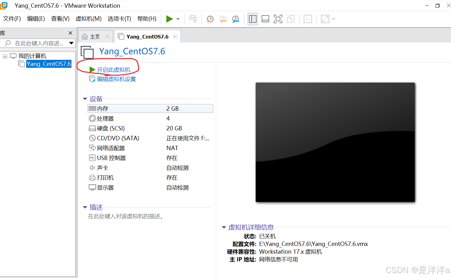Collapse the 虚拟机详细信息 section
Viewport: 451px width, 278px height.
point(224,227)
